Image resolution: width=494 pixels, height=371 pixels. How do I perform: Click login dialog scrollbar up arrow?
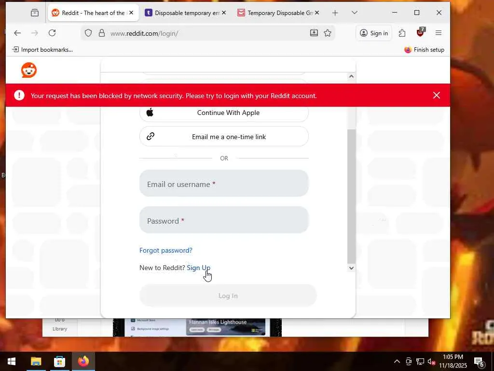(x=351, y=76)
